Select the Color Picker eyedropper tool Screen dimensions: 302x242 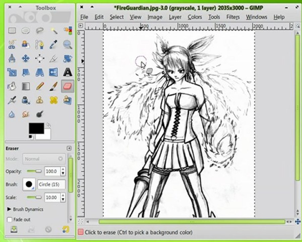click(x=54, y=44)
